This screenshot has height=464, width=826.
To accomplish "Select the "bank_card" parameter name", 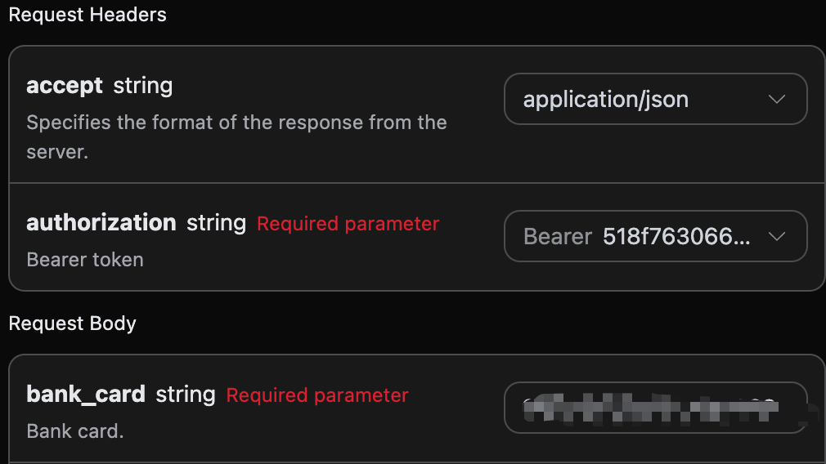I will [x=86, y=395].
